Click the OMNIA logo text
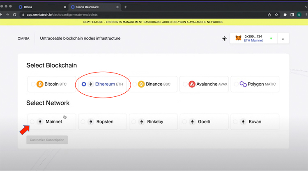308x171 pixels. click(x=23, y=39)
